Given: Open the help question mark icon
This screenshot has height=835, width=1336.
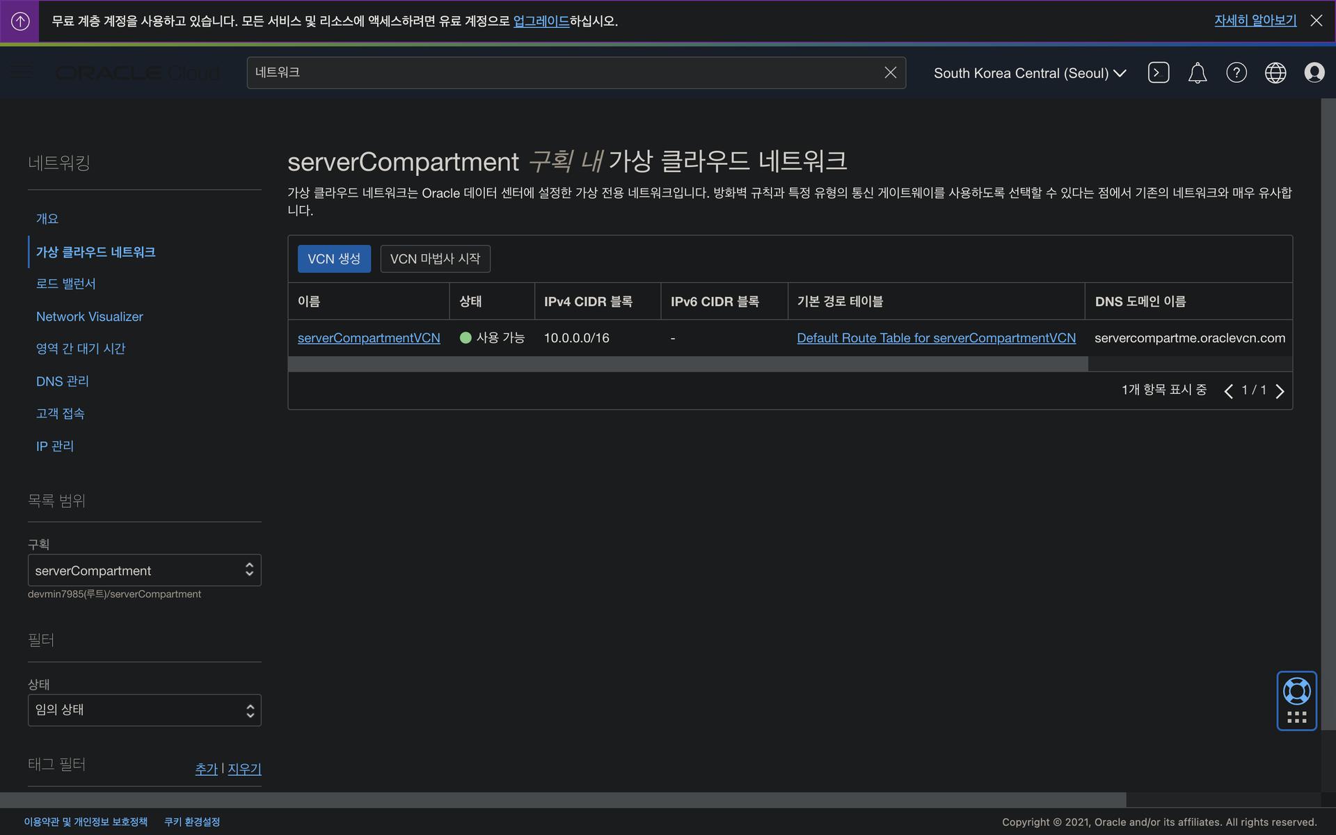Looking at the screenshot, I should click(1236, 72).
